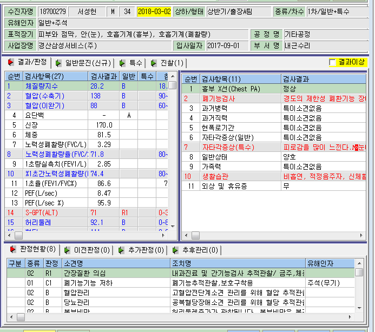
Task: Click right arrow of right results horizontal scrollbar
Action: (x=361, y=236)
